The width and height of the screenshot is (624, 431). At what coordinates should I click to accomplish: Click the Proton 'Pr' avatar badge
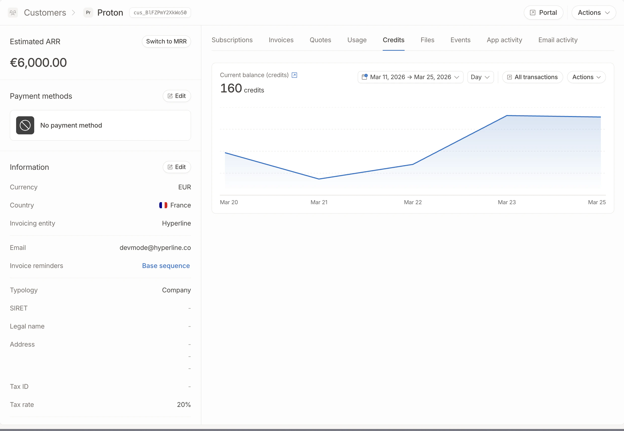pyautogui.click(x=88, y=13)
